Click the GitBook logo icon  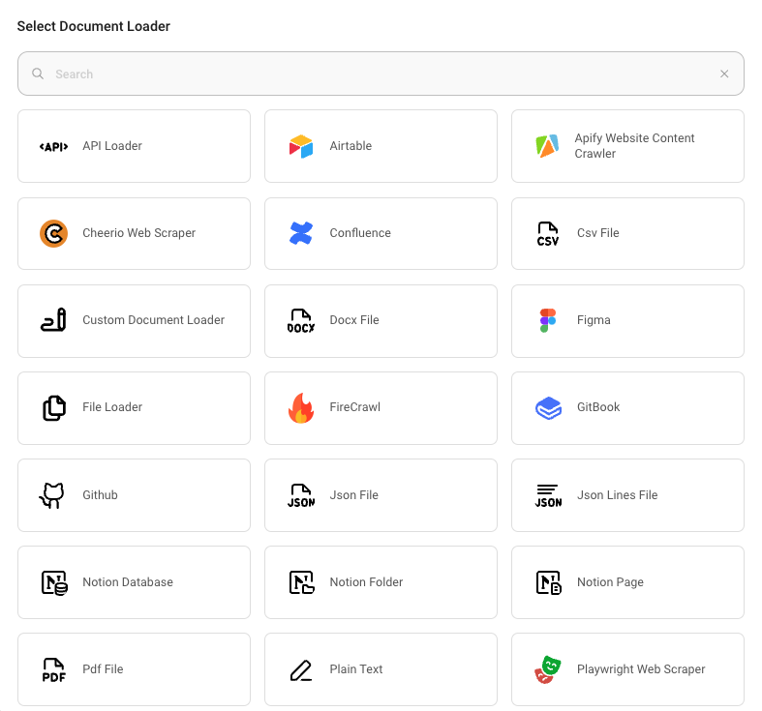pyautogui.click(x=548, y=408)
